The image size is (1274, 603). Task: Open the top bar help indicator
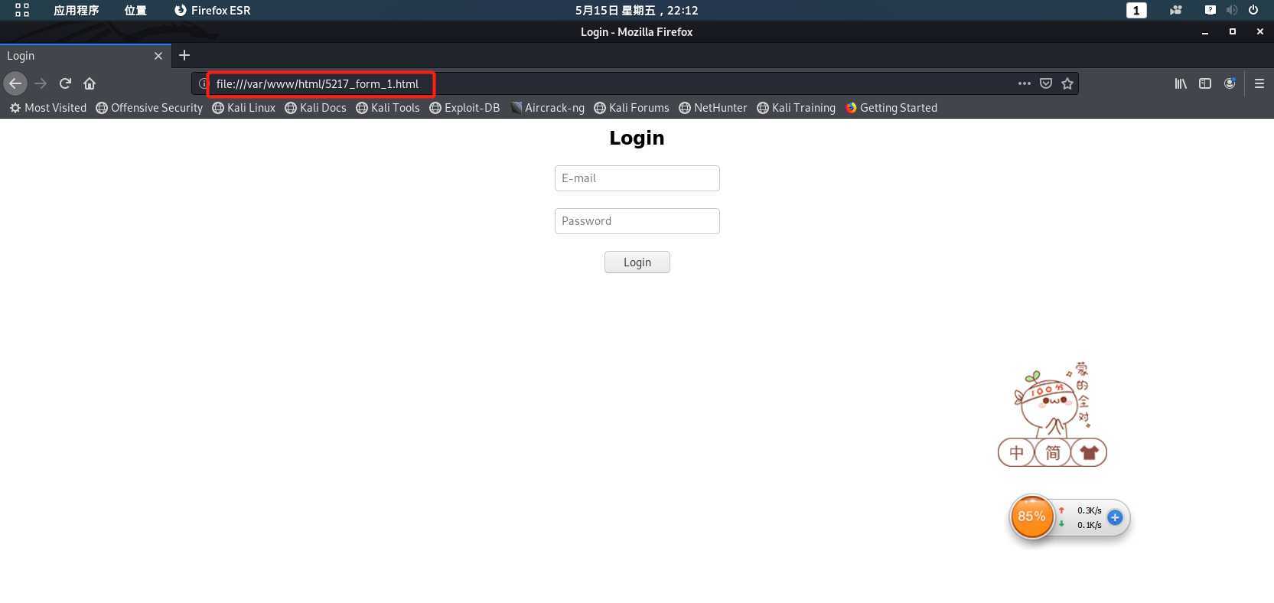(x=1210, y=10)
